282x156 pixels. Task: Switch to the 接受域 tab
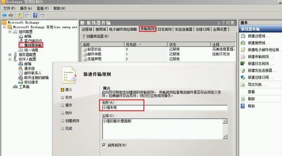[x=100, y=29]
